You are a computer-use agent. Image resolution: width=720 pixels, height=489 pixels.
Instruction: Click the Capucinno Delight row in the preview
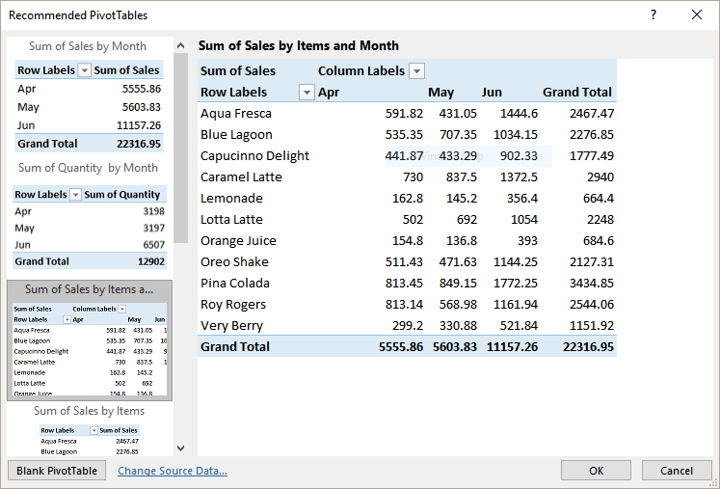[x=407, y=156]
